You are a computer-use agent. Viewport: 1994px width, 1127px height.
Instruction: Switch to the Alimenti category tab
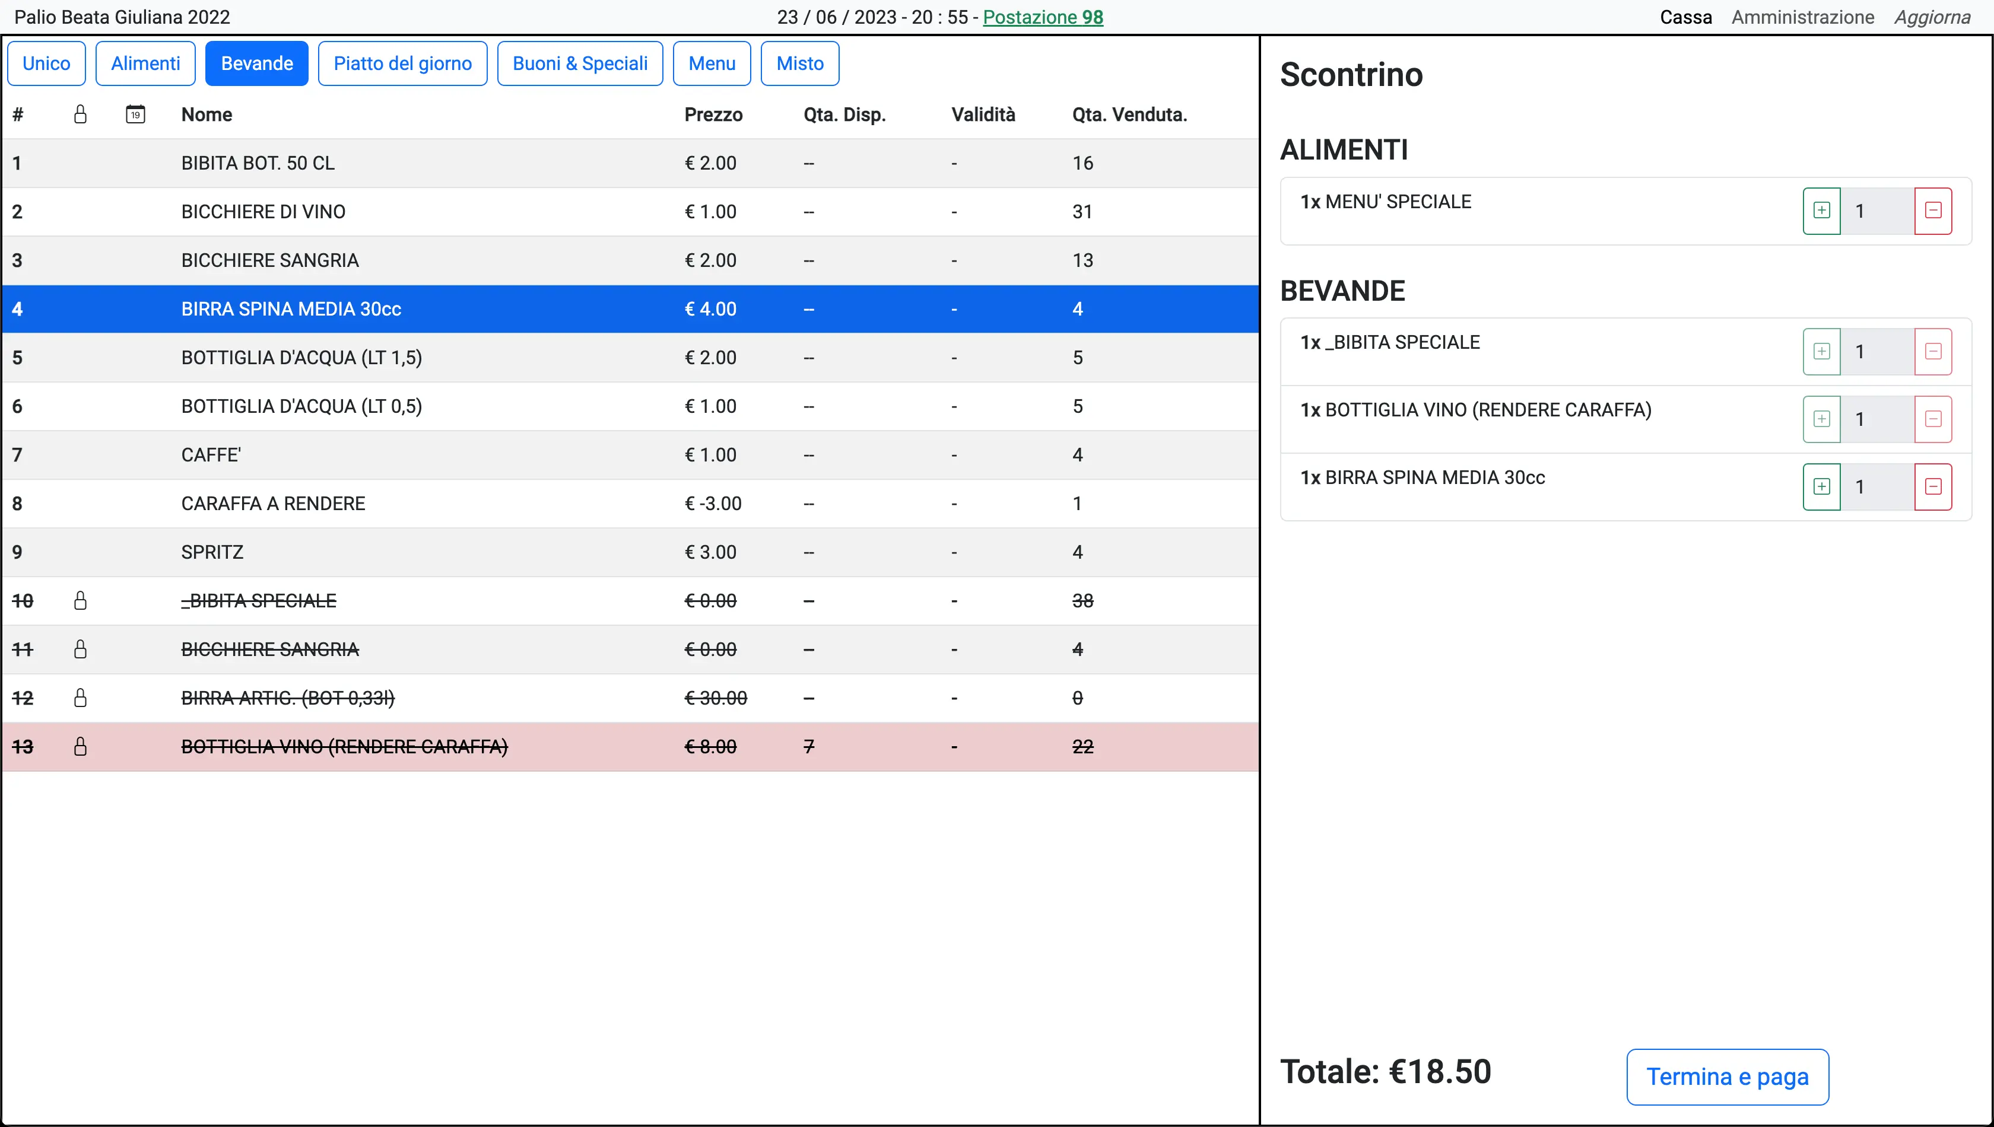tap(145, 63)
